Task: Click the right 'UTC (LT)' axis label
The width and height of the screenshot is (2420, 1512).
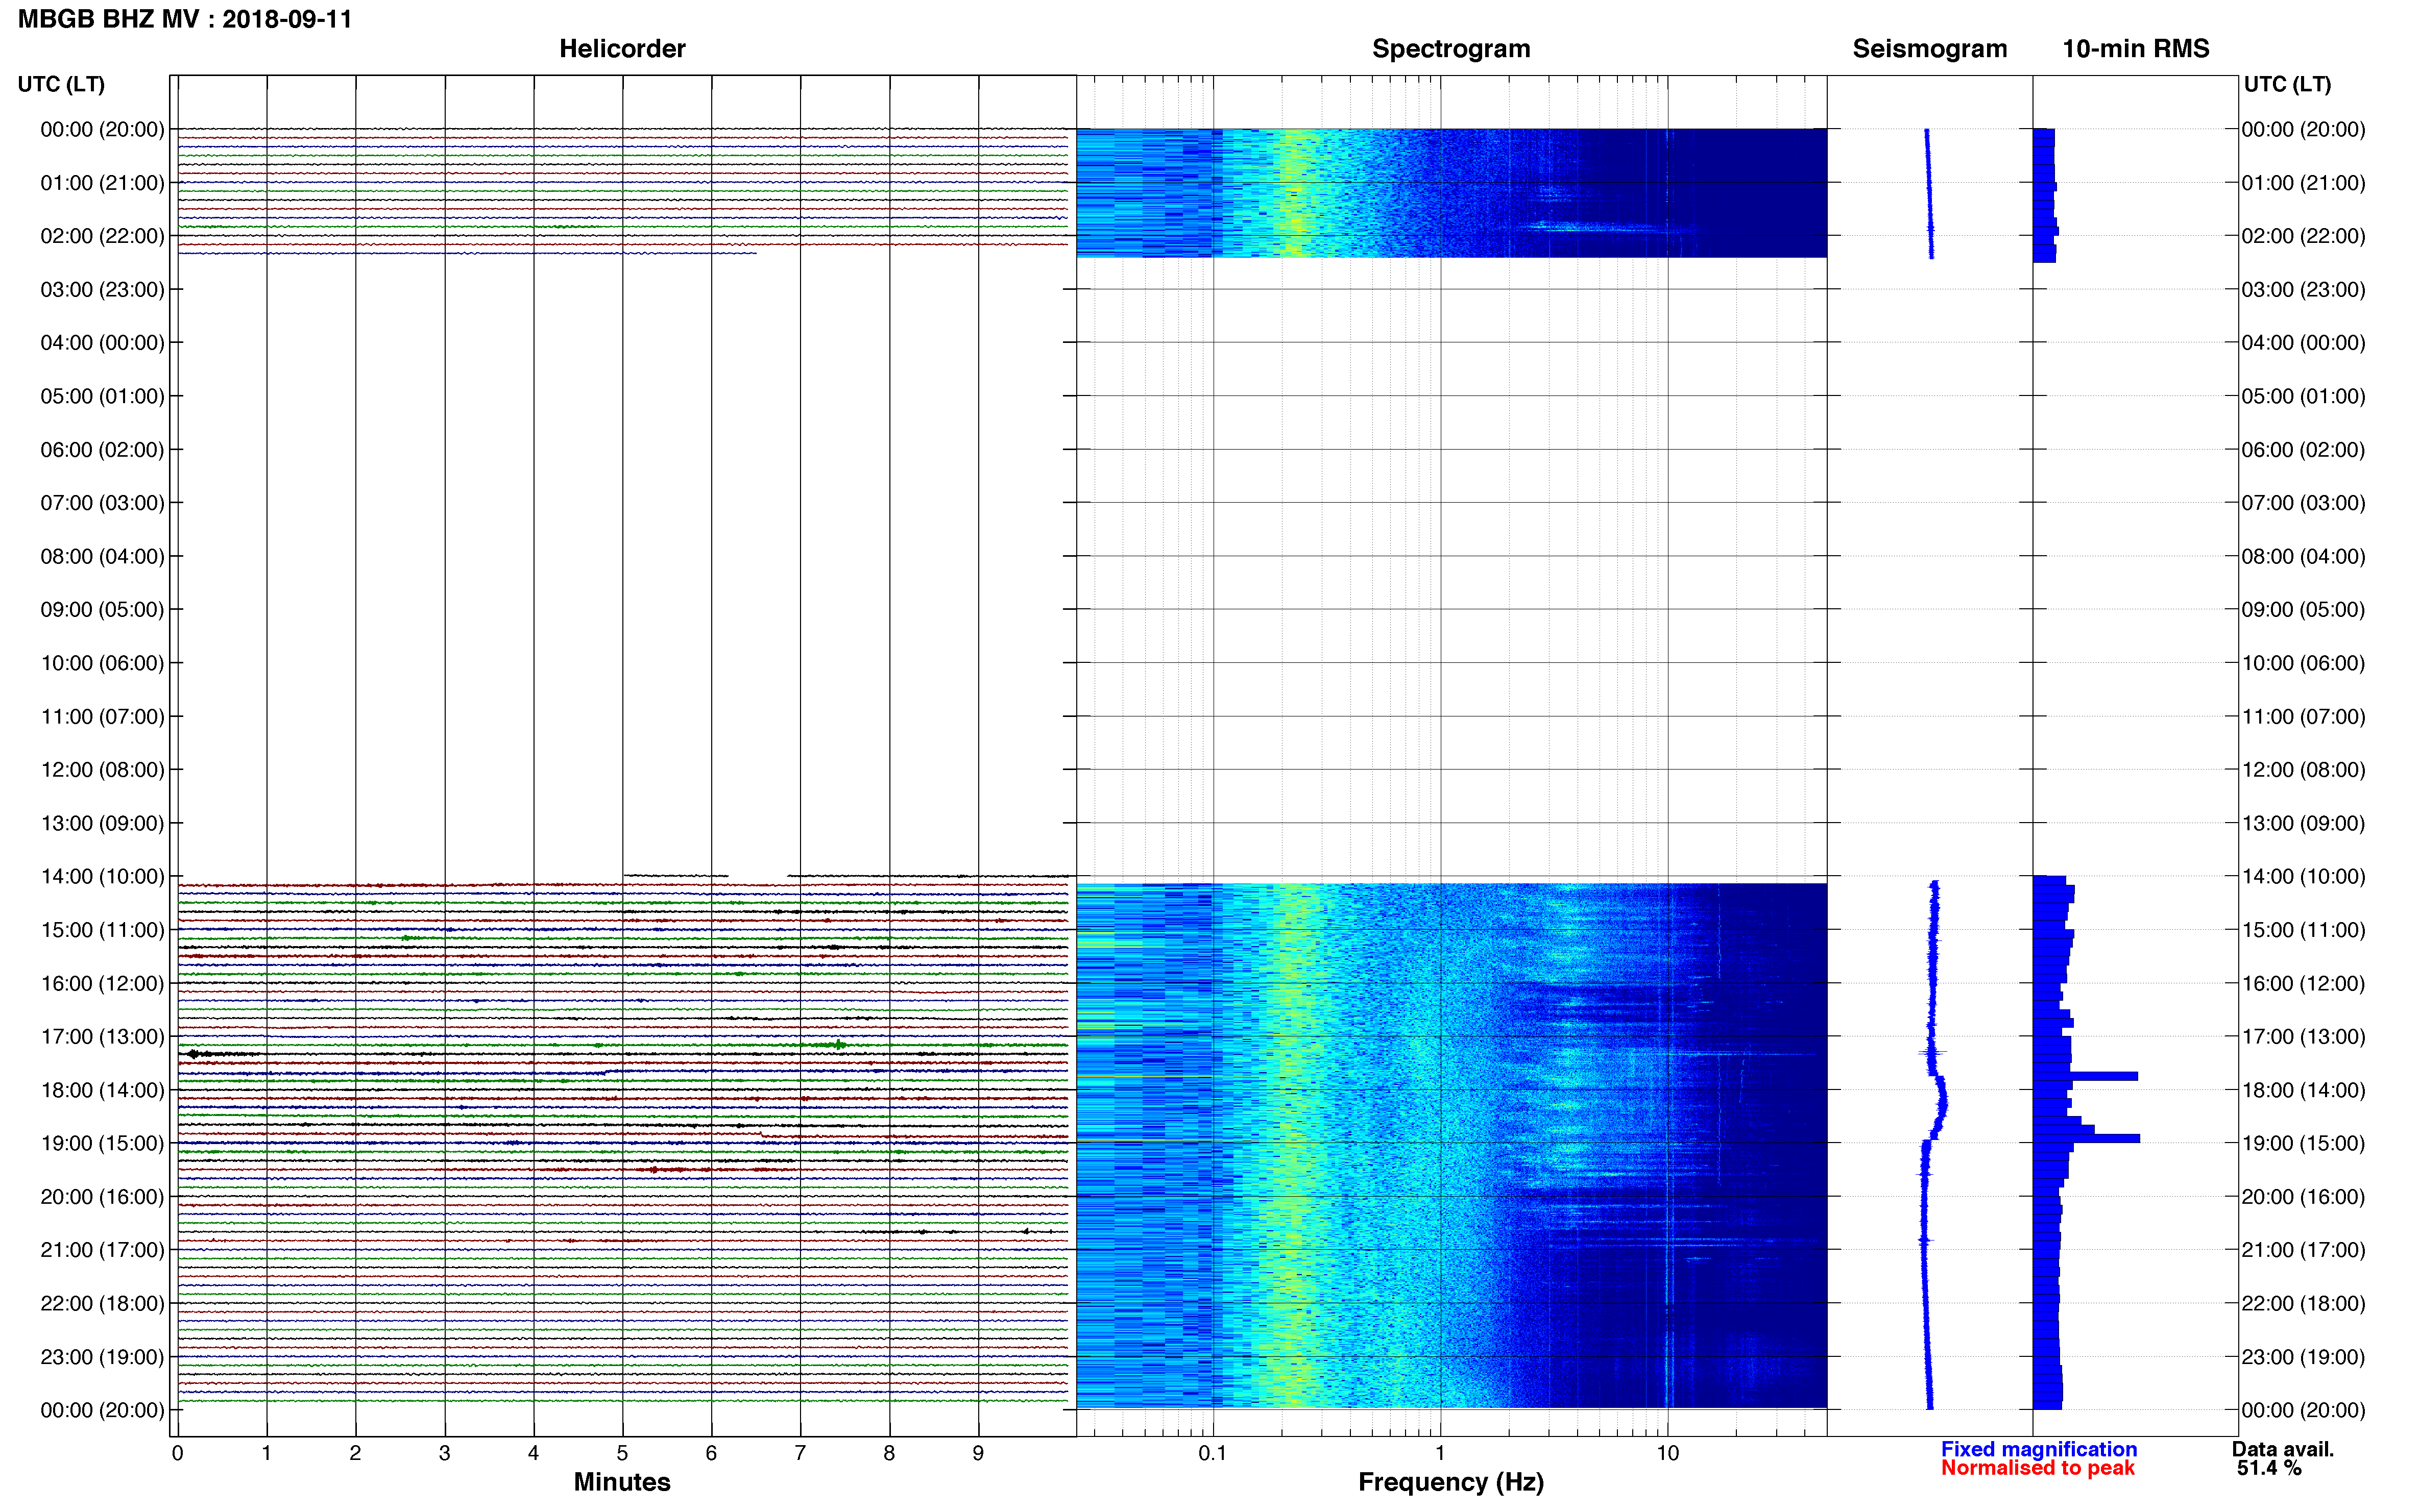Action: [2287, 84]
